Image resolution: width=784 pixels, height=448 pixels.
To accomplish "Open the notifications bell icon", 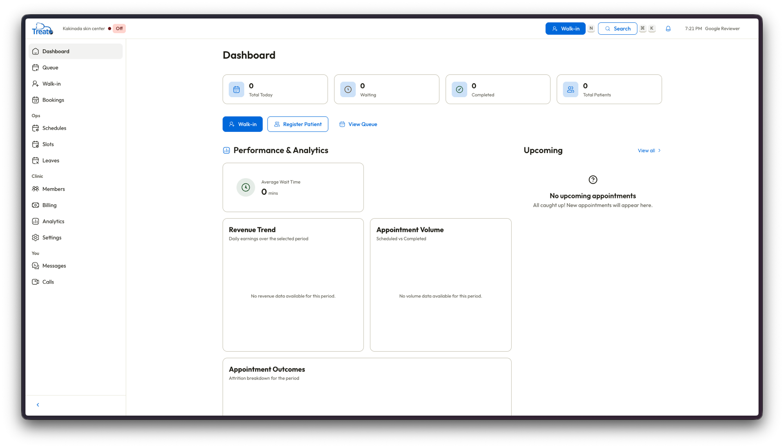I will pyautogui.click(x=668, y=29).
